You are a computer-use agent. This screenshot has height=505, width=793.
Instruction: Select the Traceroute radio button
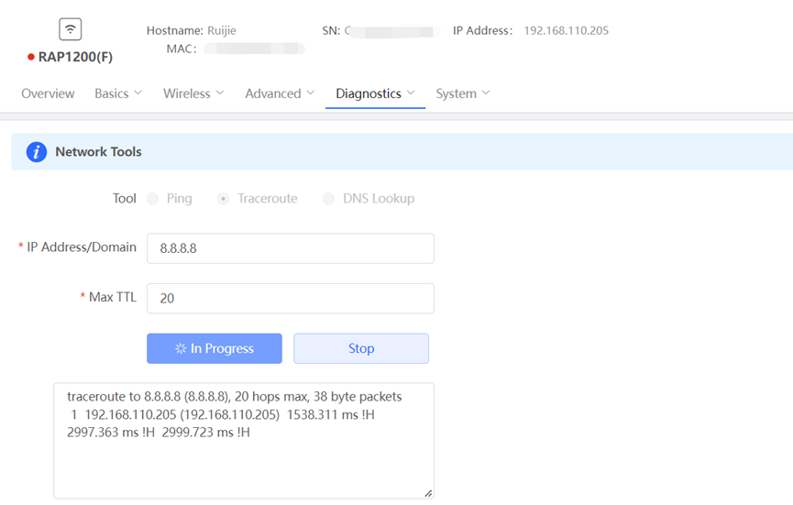coord(224,199)
